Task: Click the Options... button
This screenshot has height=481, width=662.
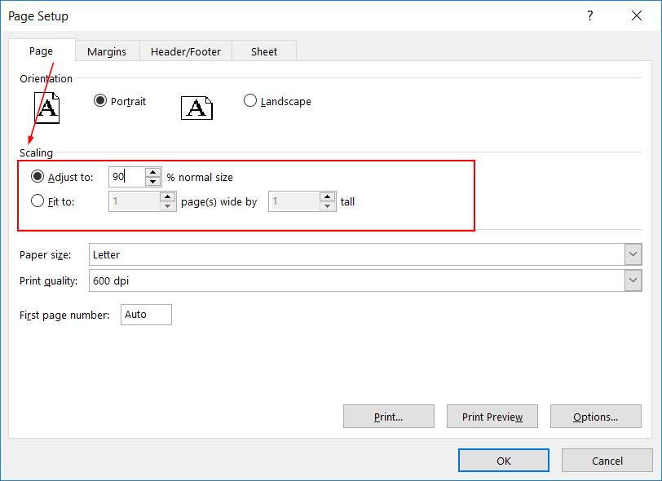Action: (595, 417)
